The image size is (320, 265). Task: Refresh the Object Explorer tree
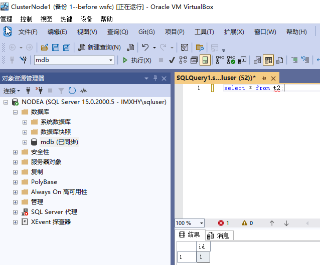click(72, 90)
